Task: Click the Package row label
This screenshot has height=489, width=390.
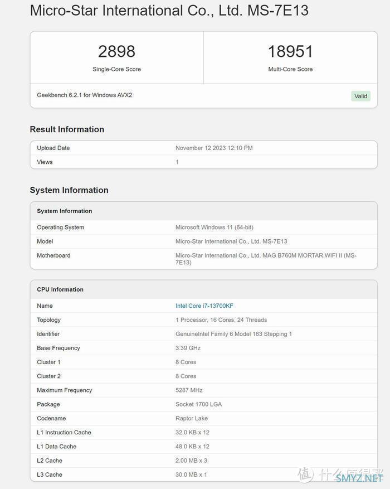Action: pos(48,404)
